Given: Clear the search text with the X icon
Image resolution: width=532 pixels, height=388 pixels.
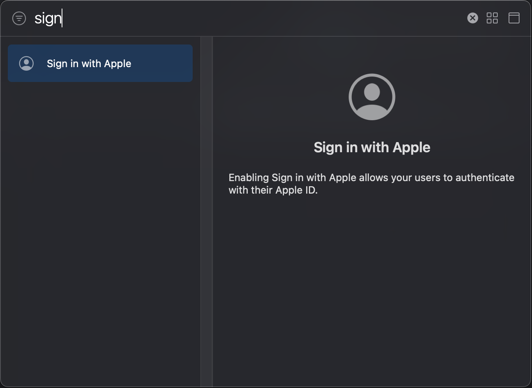Looking at the screenshot, I should click(x=472, y=18).
